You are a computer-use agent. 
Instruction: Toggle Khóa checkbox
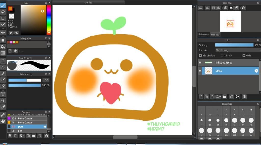coord(244,55)
